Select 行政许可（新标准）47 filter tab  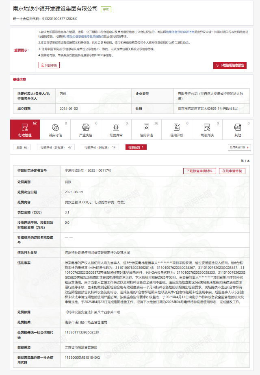click(56, 147)
